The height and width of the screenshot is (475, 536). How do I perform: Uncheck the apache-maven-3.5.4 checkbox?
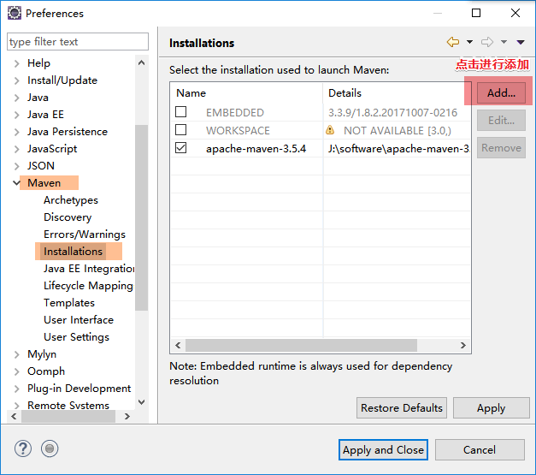coord(181,148)
